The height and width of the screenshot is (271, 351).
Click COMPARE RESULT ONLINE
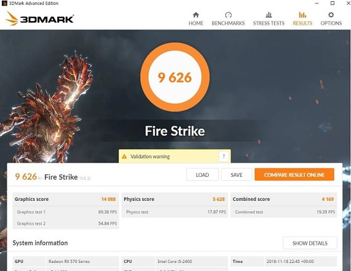coord(294,175)
